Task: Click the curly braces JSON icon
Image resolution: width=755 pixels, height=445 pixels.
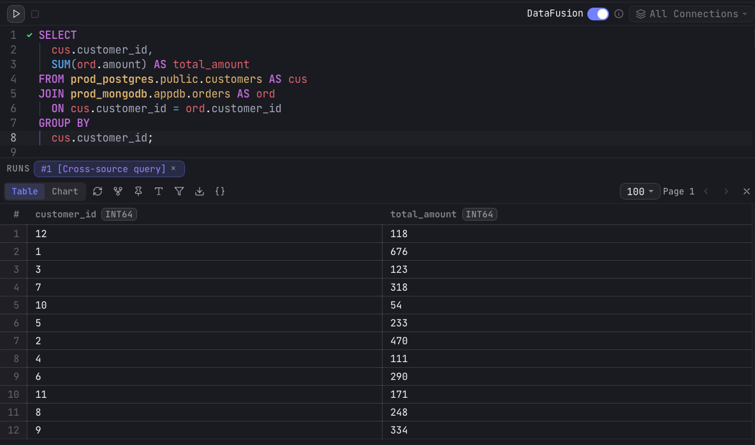Action: coord(220,191)
